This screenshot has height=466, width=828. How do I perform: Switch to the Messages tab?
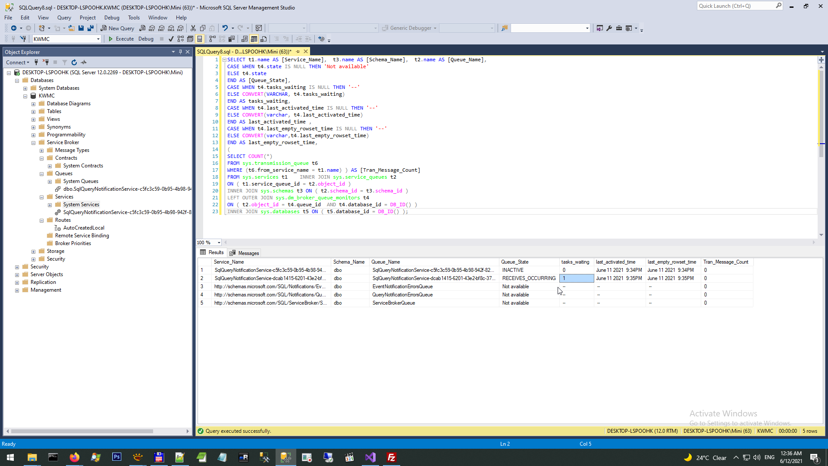coord(244,253)
